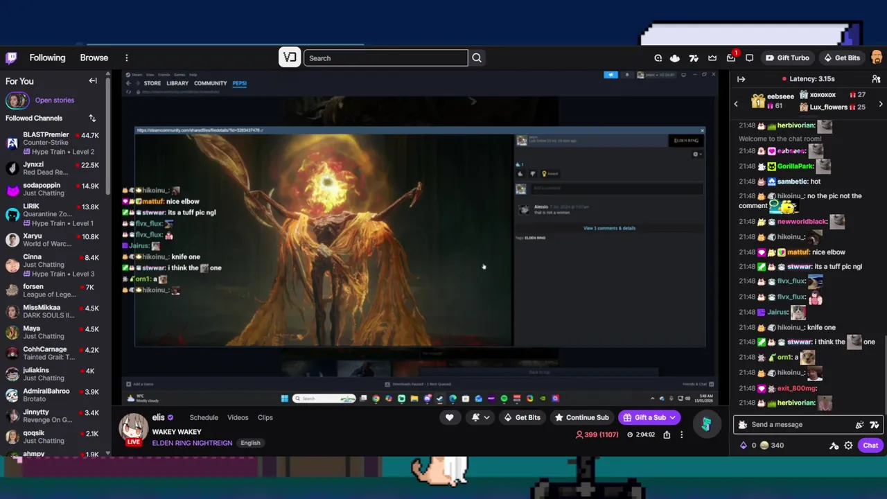The image size is (887, 499).
Task: Click Gift Turbo button
Action: (x=787, y=58)
